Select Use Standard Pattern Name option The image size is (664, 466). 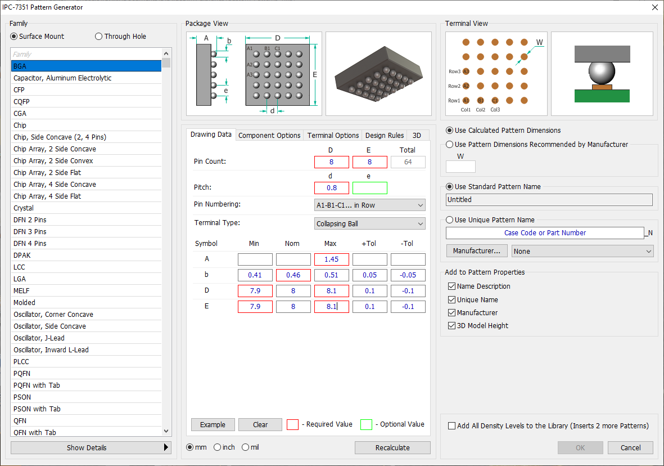[450, 187]
